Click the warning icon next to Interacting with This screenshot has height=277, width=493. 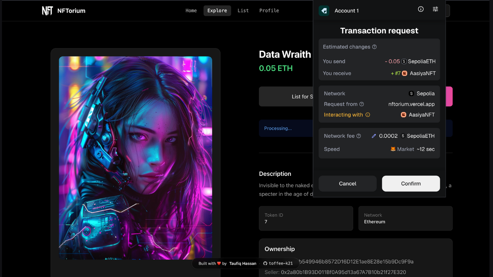coord(369,115)
